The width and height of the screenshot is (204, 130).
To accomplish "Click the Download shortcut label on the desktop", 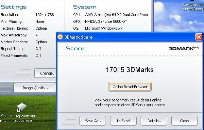I will coord(193,7).
